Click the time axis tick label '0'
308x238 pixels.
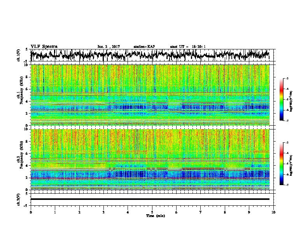pos(31,212)
